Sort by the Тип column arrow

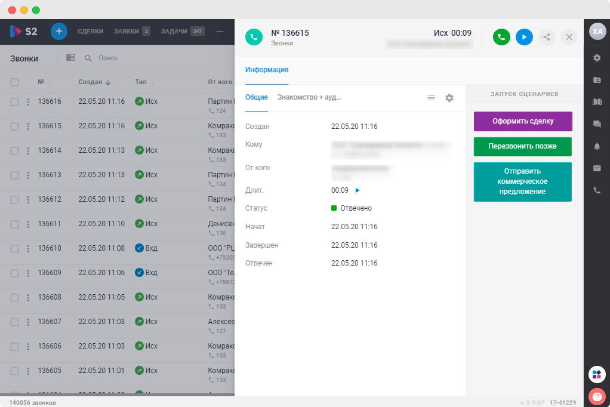coord(153,82)
